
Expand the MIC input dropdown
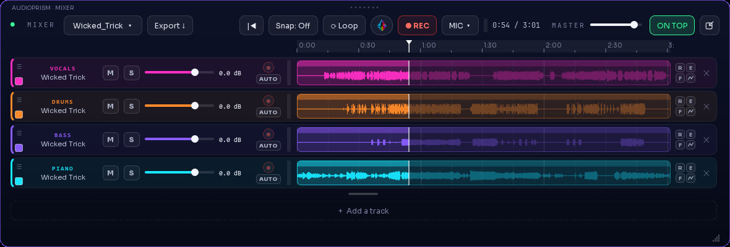[460, 25]
